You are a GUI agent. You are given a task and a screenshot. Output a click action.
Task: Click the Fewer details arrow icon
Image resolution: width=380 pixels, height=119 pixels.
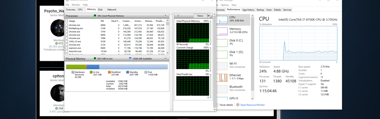click(x=218, y=105)
